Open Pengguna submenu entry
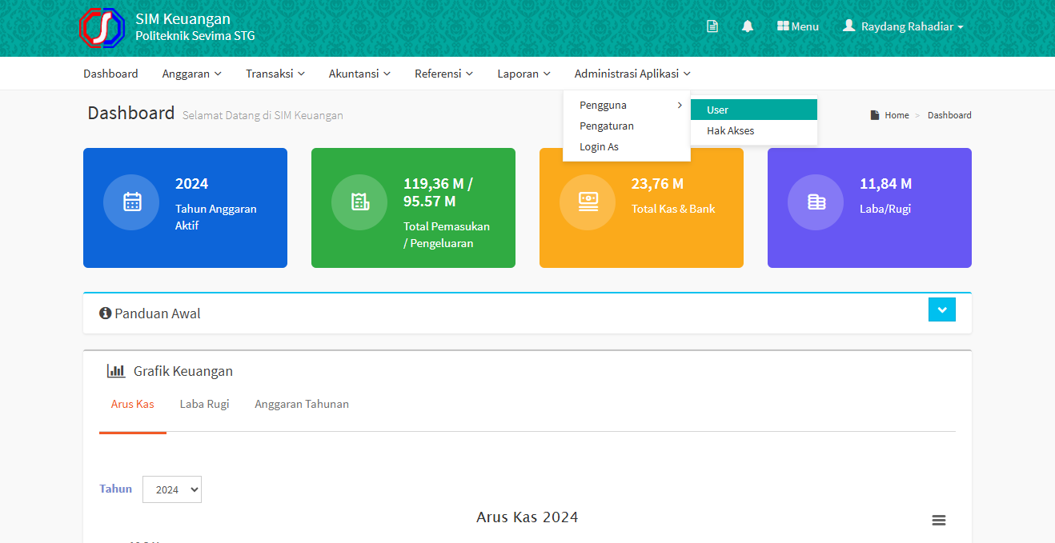 click(x=627, y=106)
